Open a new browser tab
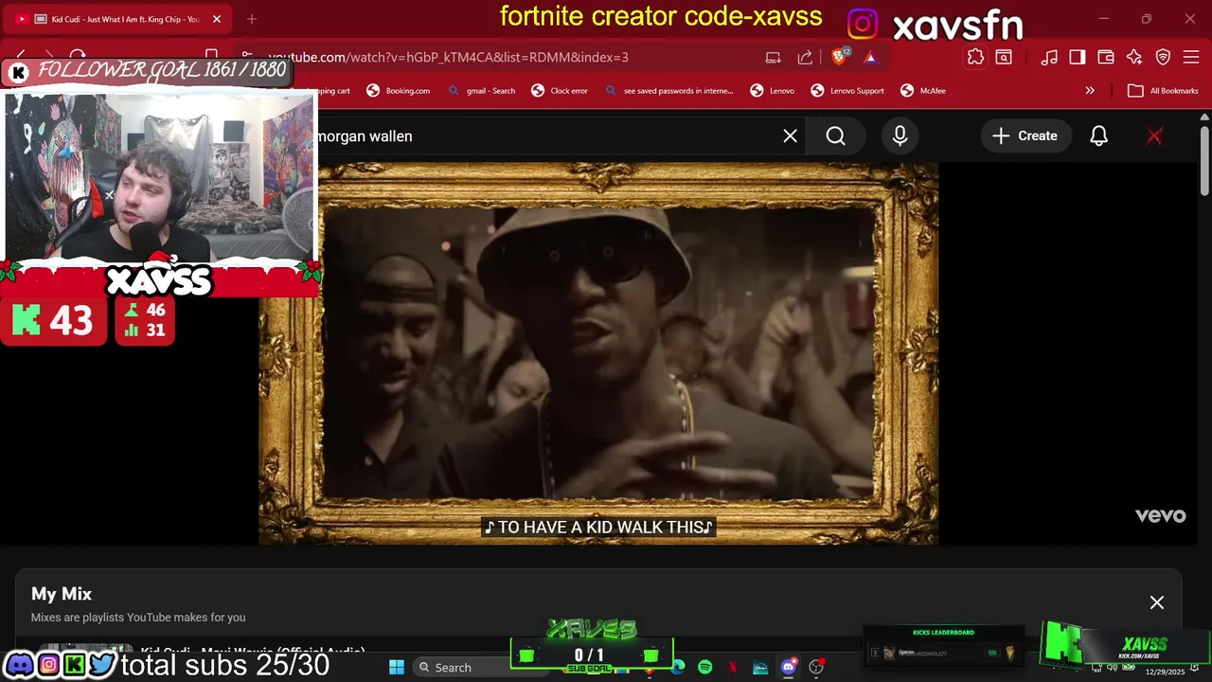1212x682 pixels. pos(252,19)
